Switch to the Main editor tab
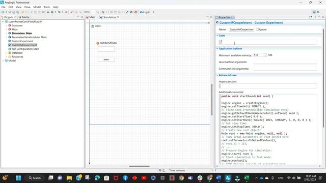Screen dimensions: 326x183 [x=91, y=17]
